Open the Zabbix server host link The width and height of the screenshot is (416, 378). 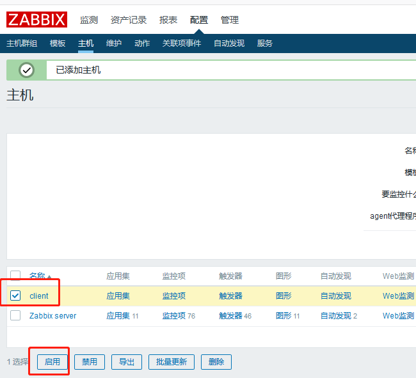(x=52, y=316)
